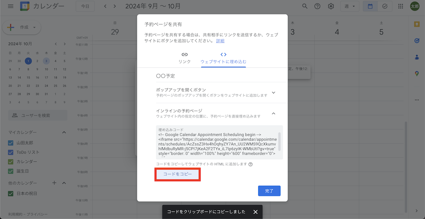The width and height of the screenshot is (425, 219).
Task: Toggle the 日本の祝日 calendar checkbox
Action: 11,194
